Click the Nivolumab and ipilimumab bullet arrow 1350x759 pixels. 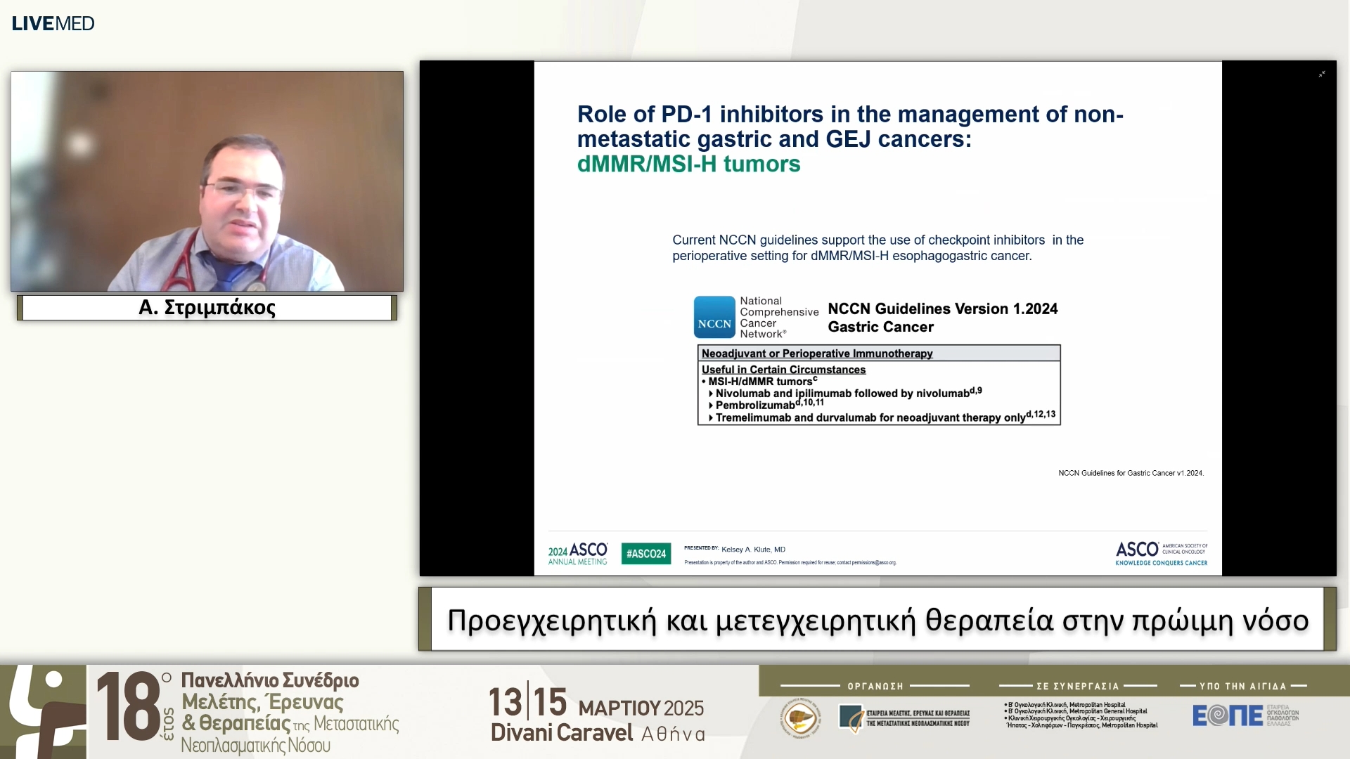coord(711,394)
